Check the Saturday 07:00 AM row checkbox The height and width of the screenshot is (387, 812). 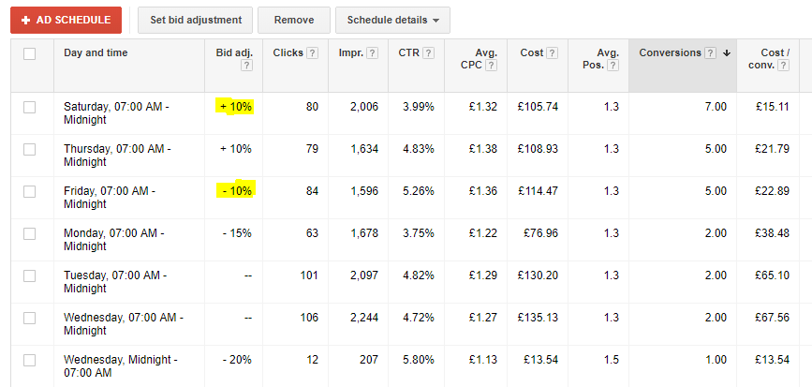tap(30, 107)
